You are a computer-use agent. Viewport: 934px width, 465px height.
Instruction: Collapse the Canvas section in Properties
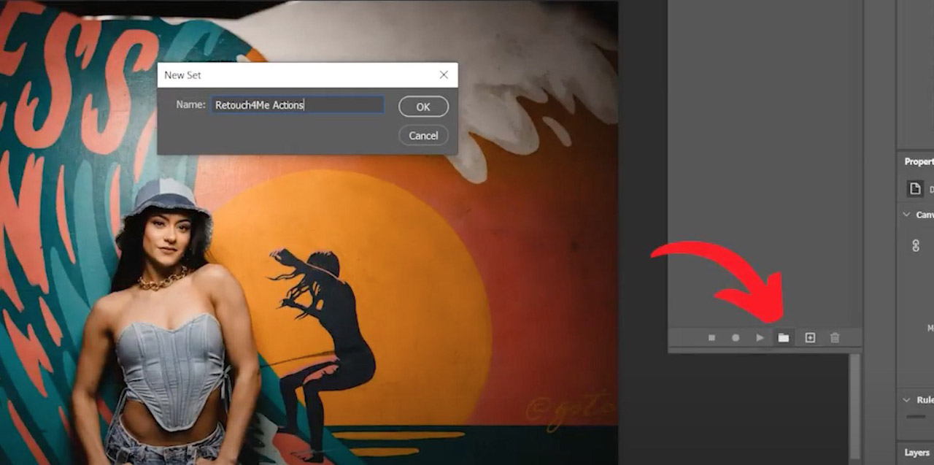905,215
